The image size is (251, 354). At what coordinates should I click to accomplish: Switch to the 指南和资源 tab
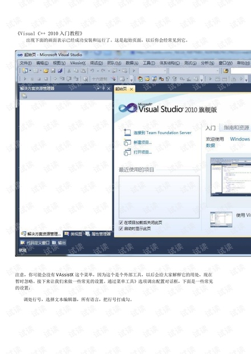pyautogui.click(x=236, y=128)
